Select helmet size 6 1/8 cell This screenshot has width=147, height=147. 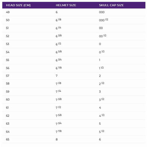pyautogui.click(x=59, y=20)
